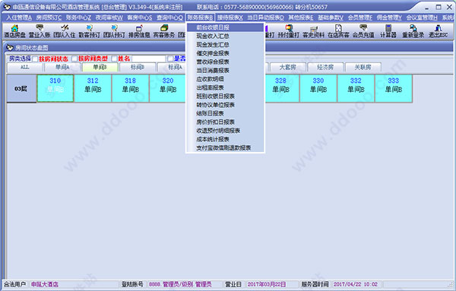Image resolution: width=456 pixels, height=291 pixels.
Task: Select room 333 单间B tile
Action: point(394,88)
